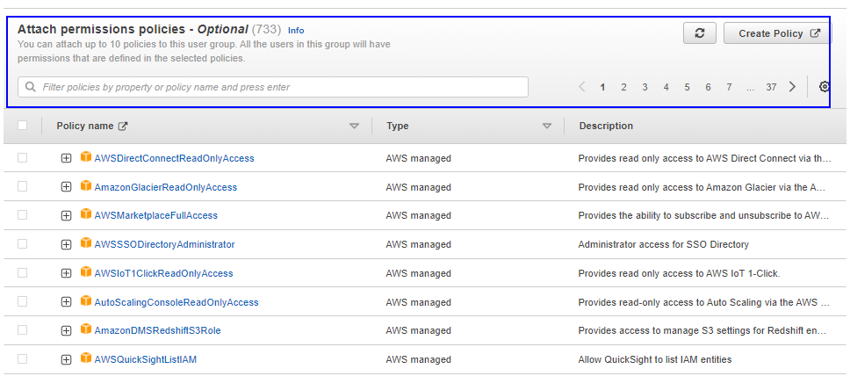Go to page 7 of policies
The height and width of the screenshot is (376, 850).
pyautogui.click(x=729, y=87)
